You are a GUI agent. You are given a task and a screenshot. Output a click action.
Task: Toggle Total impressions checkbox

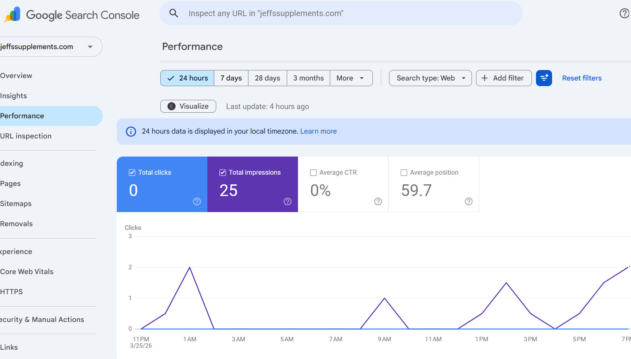pos(222,173)
